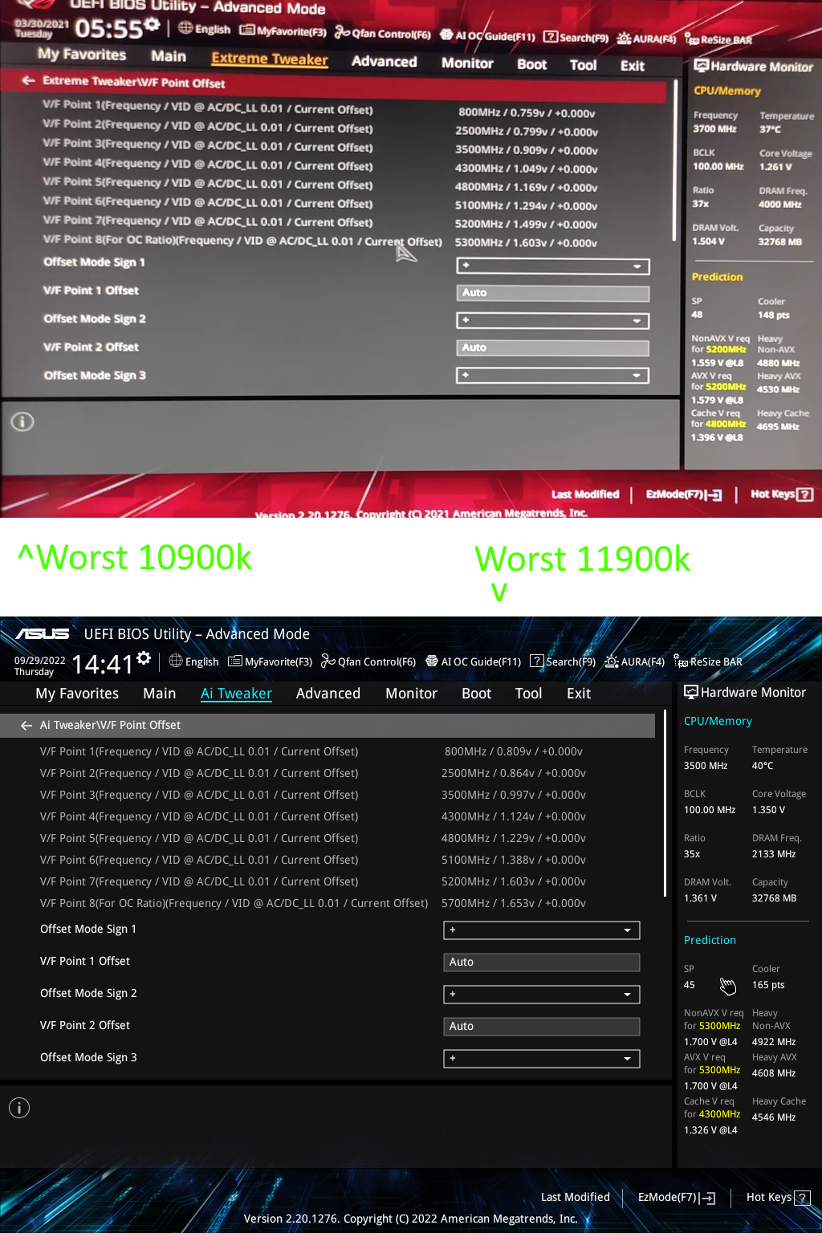Click V/F Point 1 Offset Auto field, 11900k BIOS
This screenshot has width=822, height=1233.
(542, 962)
